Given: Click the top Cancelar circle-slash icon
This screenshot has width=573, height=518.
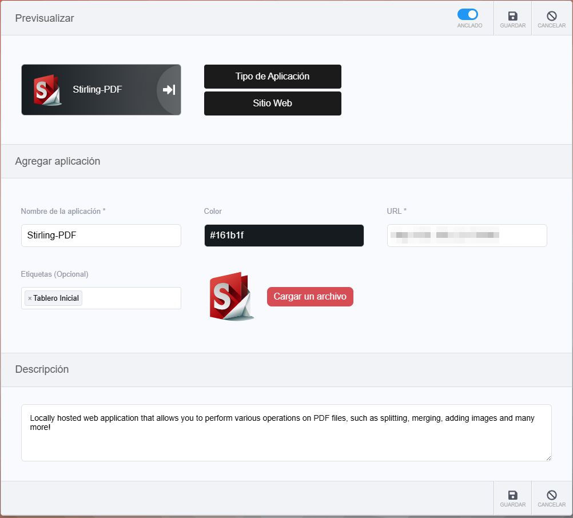Looking at the screenshot, I should click(x=551, y=17).
